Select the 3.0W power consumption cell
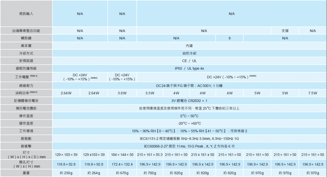Screen dimensions: 327x177 122,93
